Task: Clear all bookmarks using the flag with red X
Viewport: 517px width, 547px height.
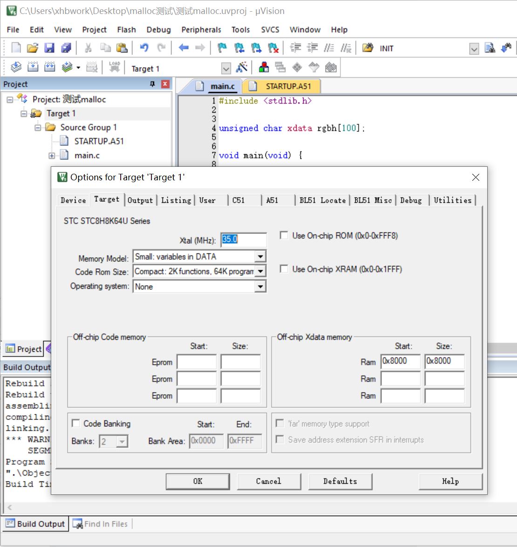Action: point(273,48)
